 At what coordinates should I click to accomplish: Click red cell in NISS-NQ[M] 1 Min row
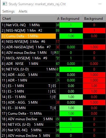coord(94,31)
